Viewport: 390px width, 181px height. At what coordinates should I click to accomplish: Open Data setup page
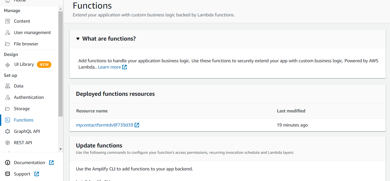click(18, 86)
